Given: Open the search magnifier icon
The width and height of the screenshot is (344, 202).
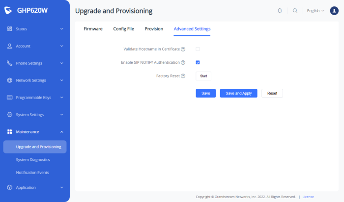Looking at the screenshot, I should click(x=295, y=10).
